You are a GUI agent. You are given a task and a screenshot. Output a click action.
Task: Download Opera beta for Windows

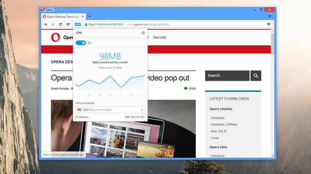[218, 156]
